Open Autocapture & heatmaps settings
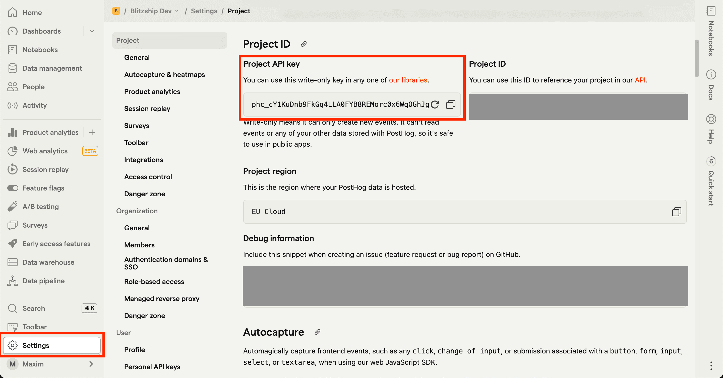Viewport: 723px width, 378px height. [x=164, y=74]
